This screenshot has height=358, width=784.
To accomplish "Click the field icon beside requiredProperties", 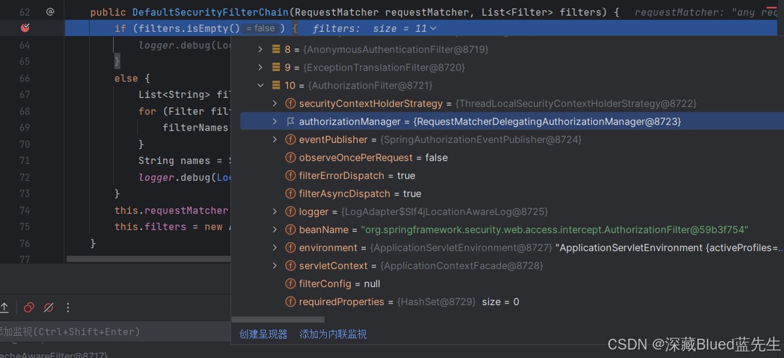I will tap(291, 302).
